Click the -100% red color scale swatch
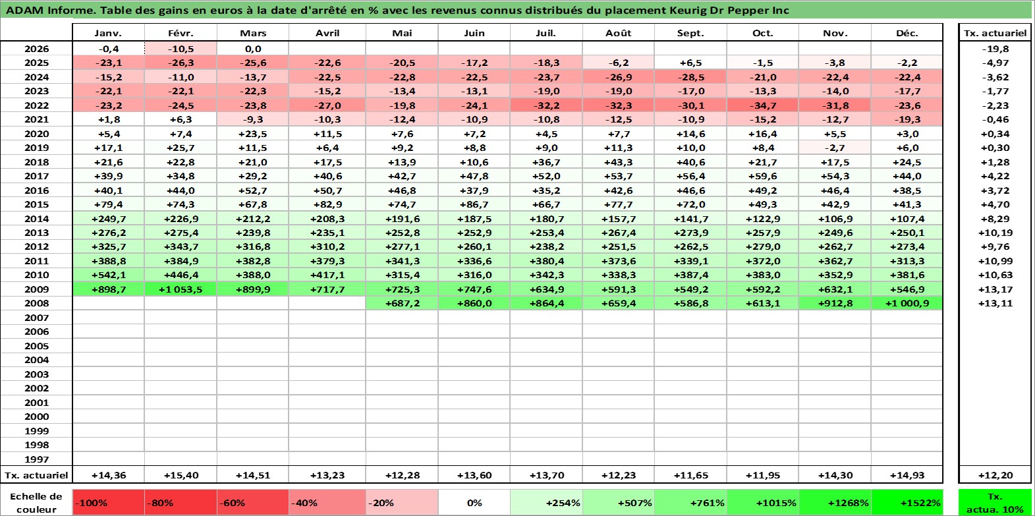 [109, 502]
